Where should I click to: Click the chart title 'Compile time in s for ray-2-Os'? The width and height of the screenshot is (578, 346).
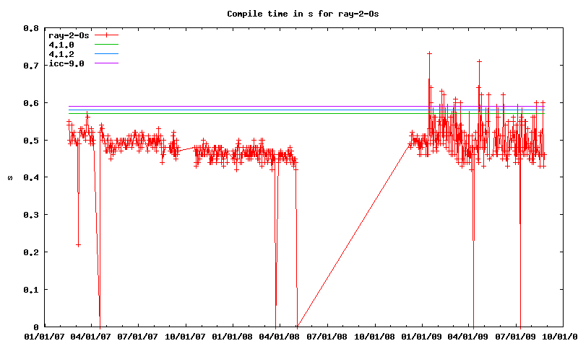click(x=289, y=14)
